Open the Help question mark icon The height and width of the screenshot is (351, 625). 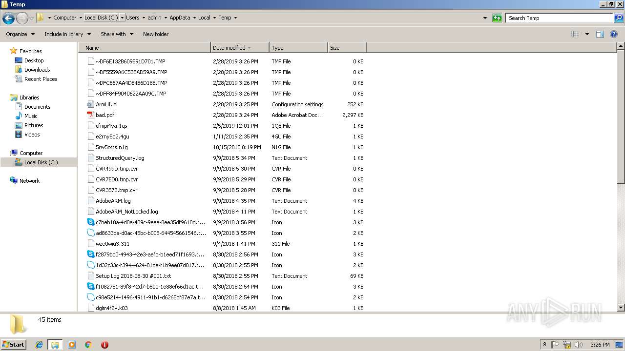pyautogui.click(x=614, y=34)
